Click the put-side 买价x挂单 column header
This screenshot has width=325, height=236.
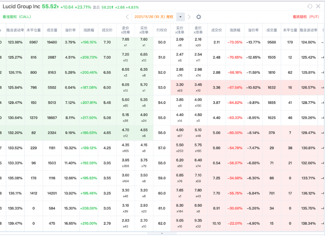click(x=180, y=30)
